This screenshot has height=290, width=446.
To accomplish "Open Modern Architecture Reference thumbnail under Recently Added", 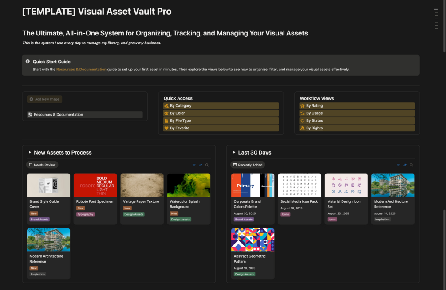I will click(393, 185).
